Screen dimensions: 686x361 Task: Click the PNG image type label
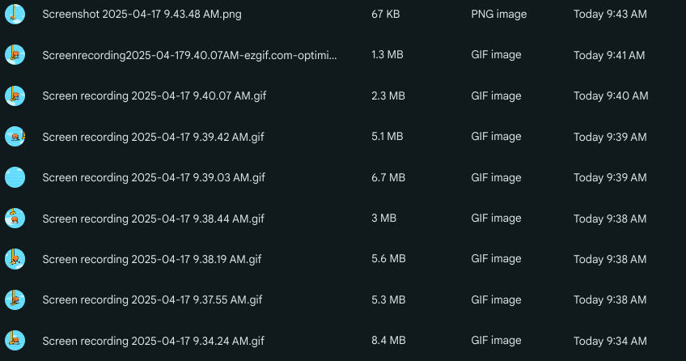pyautogui.click(x=497, y=15)
